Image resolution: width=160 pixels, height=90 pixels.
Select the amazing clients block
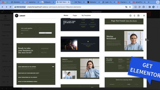coord(124,82)
